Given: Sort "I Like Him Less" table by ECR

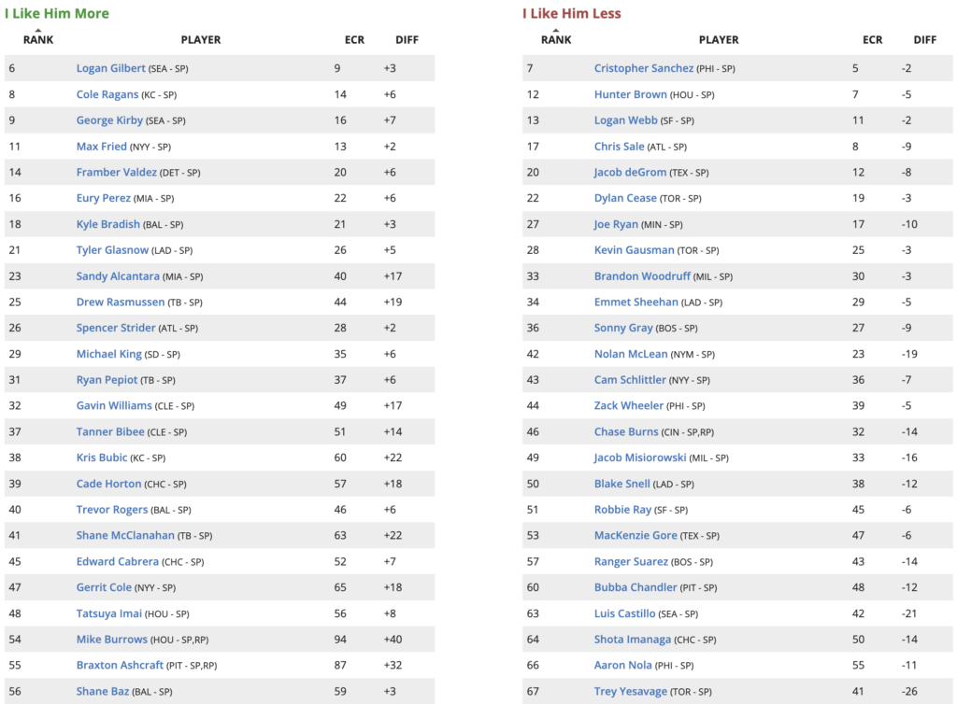Looking at the screenshot, I should click(x=872, y=40).
